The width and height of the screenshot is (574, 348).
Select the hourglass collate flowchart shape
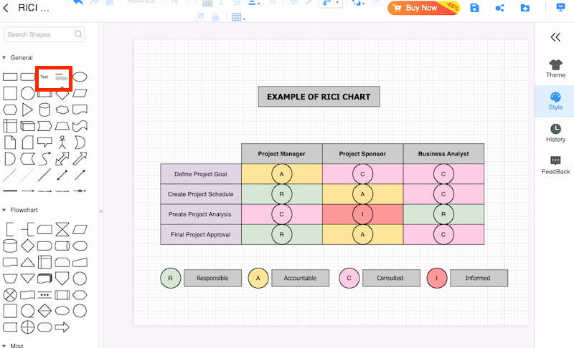click(x=62, y=229)
